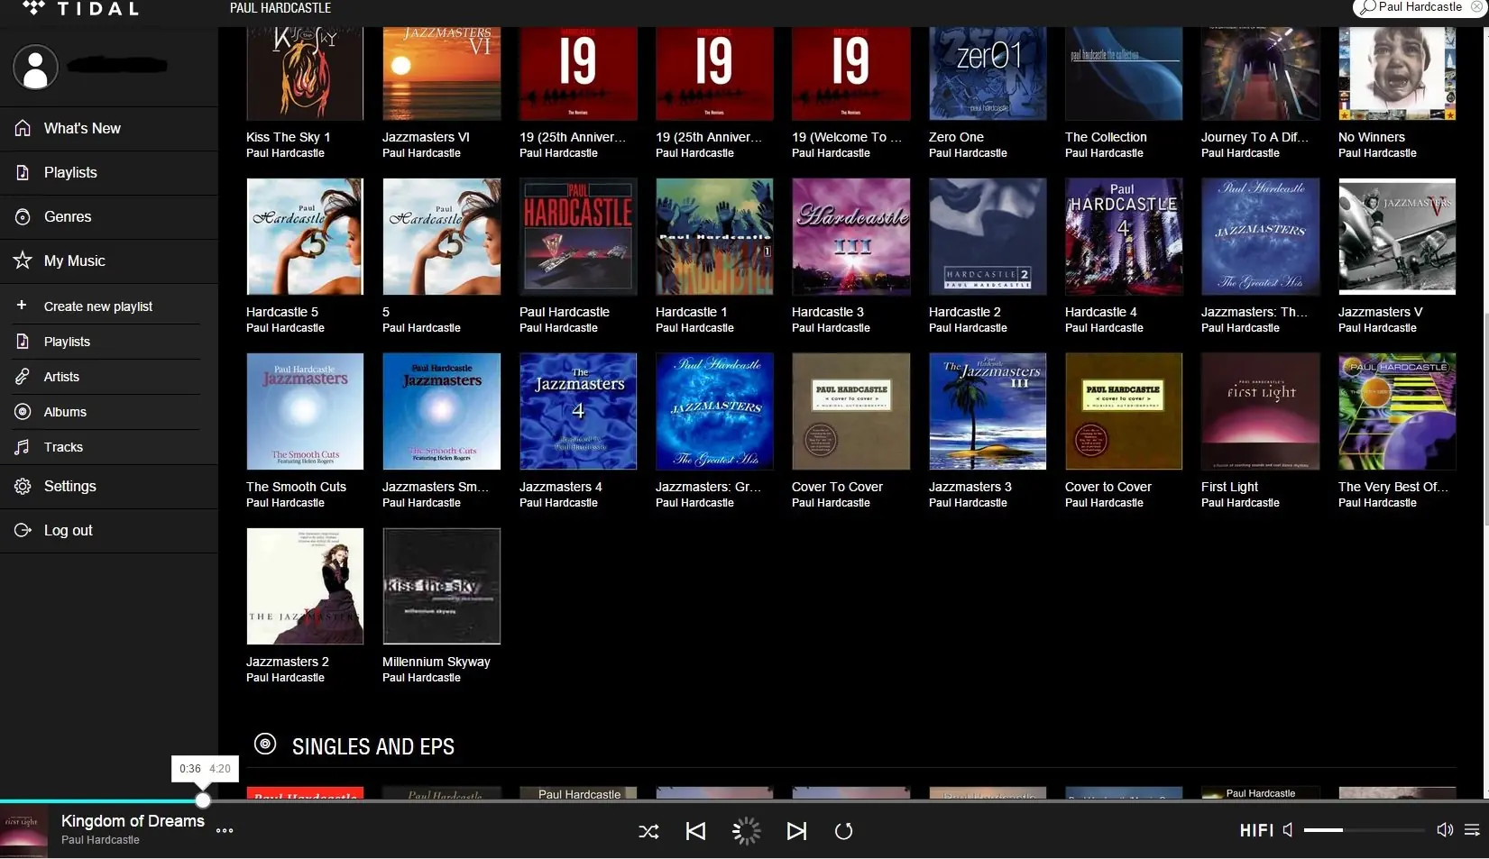Click Journey To A Dif... album title
Image resolution: width=1489 pixels, height=859 pixels.
(x=1255, y=137)
